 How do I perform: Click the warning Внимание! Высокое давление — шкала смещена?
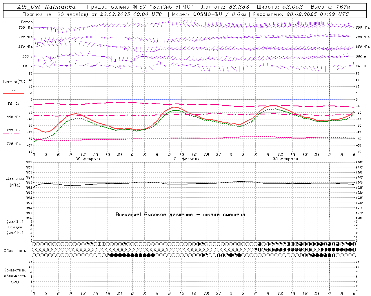[x=180, y=214]
